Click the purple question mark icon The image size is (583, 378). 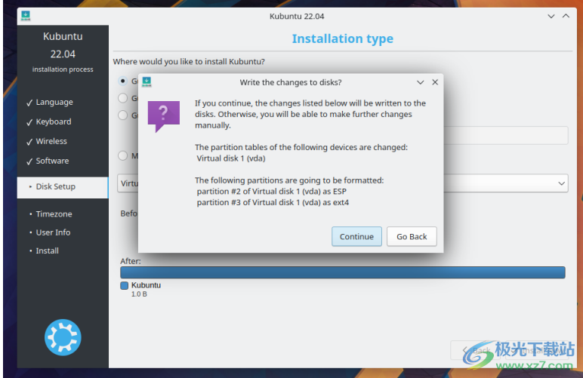[164, 116]
